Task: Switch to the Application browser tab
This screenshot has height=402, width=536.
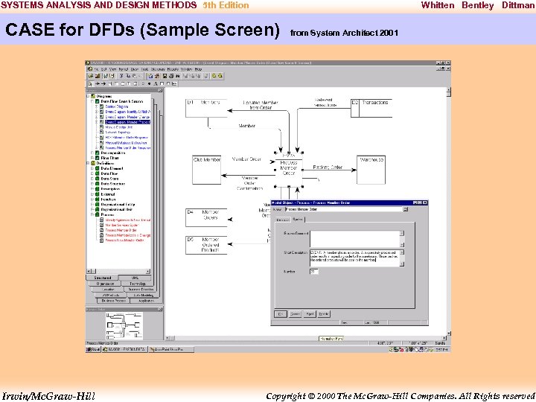Action: pos(147,301)
